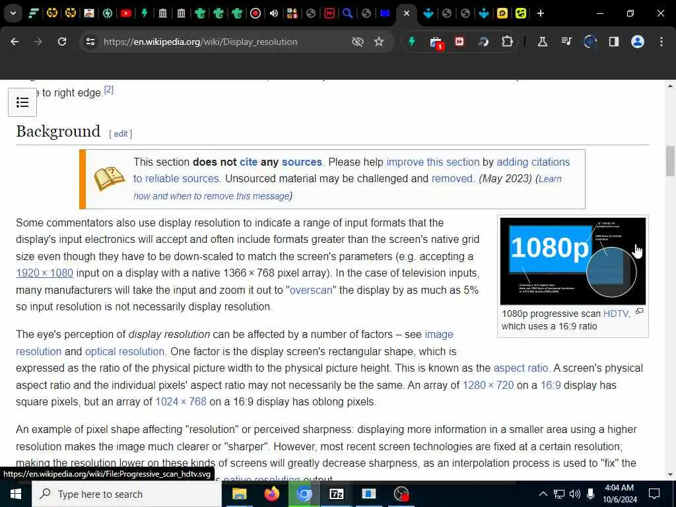This screenshot has height=507, width=676.
Task: Click the page vertical scrollbar thumb
Action: click(670, 161)
